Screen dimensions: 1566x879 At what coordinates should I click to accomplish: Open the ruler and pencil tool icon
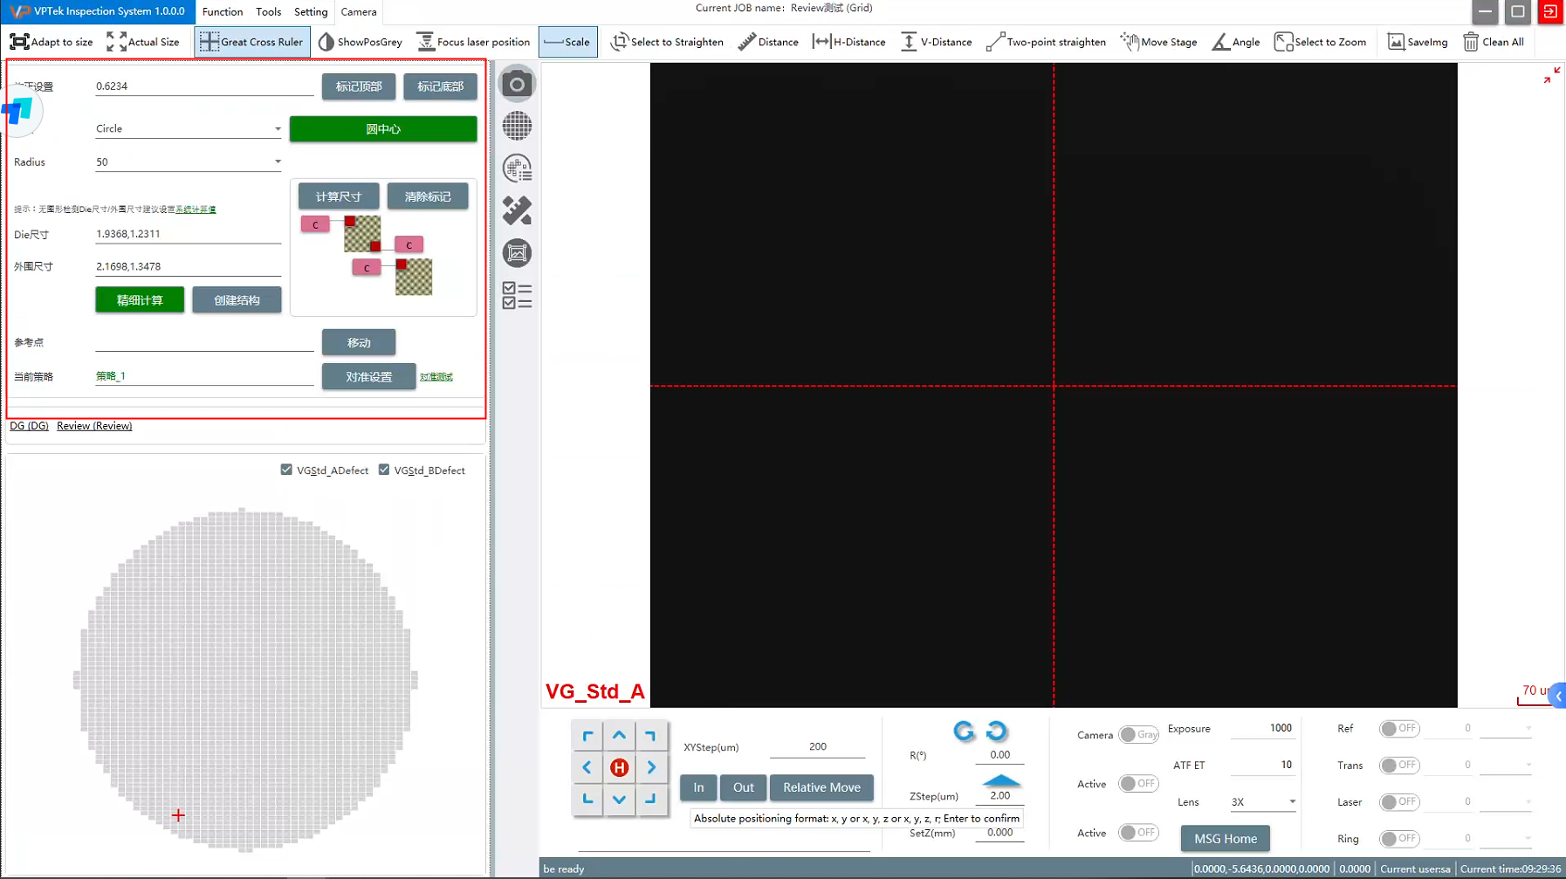(517, 210)
